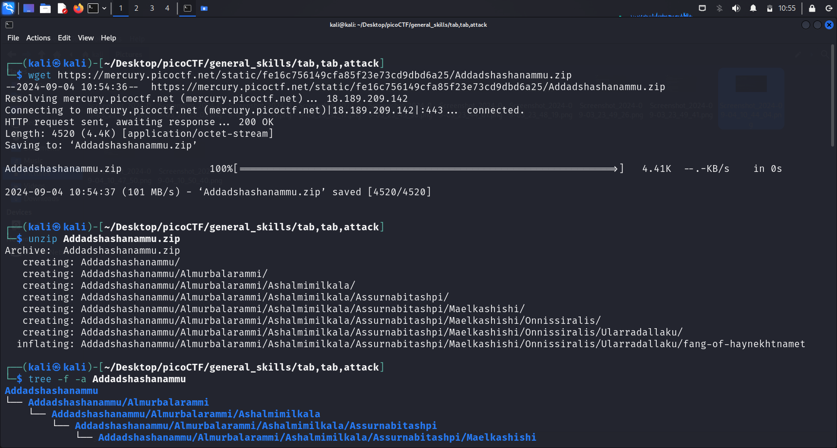Launch the text editor from the panel
Screen dimensions: 837x448
tap(62, 8)
